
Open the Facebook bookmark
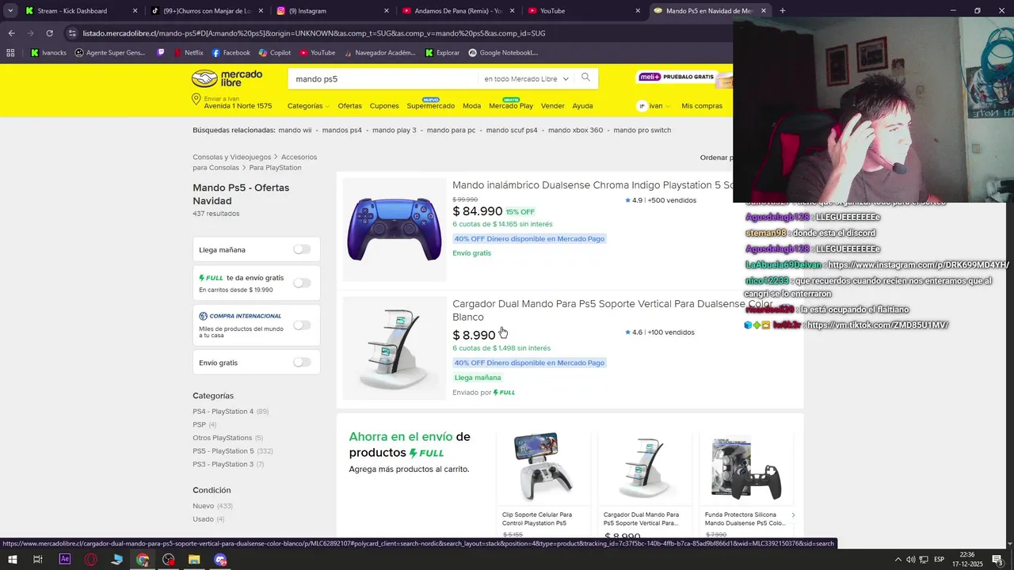[x=231, y=53]
